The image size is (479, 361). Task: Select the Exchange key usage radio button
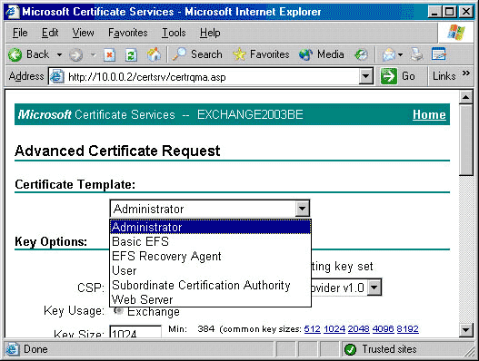click(118, 311)
